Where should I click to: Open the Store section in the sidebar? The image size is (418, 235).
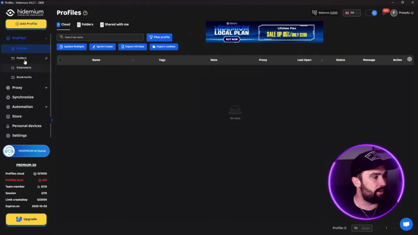17,116
